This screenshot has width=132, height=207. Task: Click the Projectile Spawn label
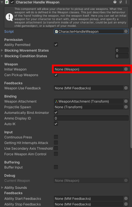18,107
